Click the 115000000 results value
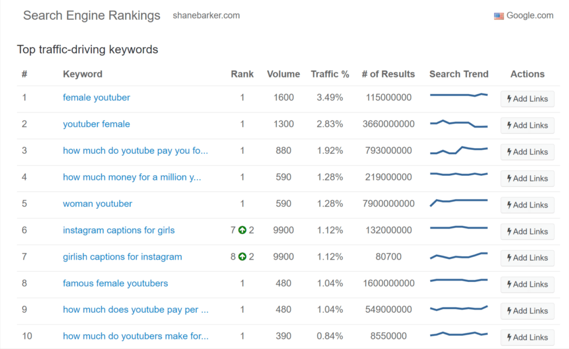The image size is (569, 349). pyautogui.click(x=388, y=98)
